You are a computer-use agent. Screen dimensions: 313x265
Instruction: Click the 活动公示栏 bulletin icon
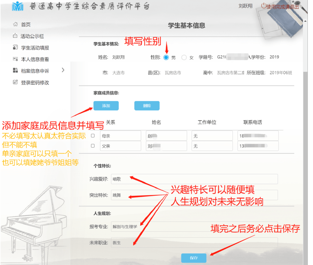(x=15, y=36)
